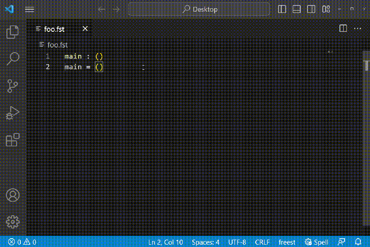Click the word main on line 2
Image resolution: width=370 pixels, height=247 pixels.
coord(73,67)
